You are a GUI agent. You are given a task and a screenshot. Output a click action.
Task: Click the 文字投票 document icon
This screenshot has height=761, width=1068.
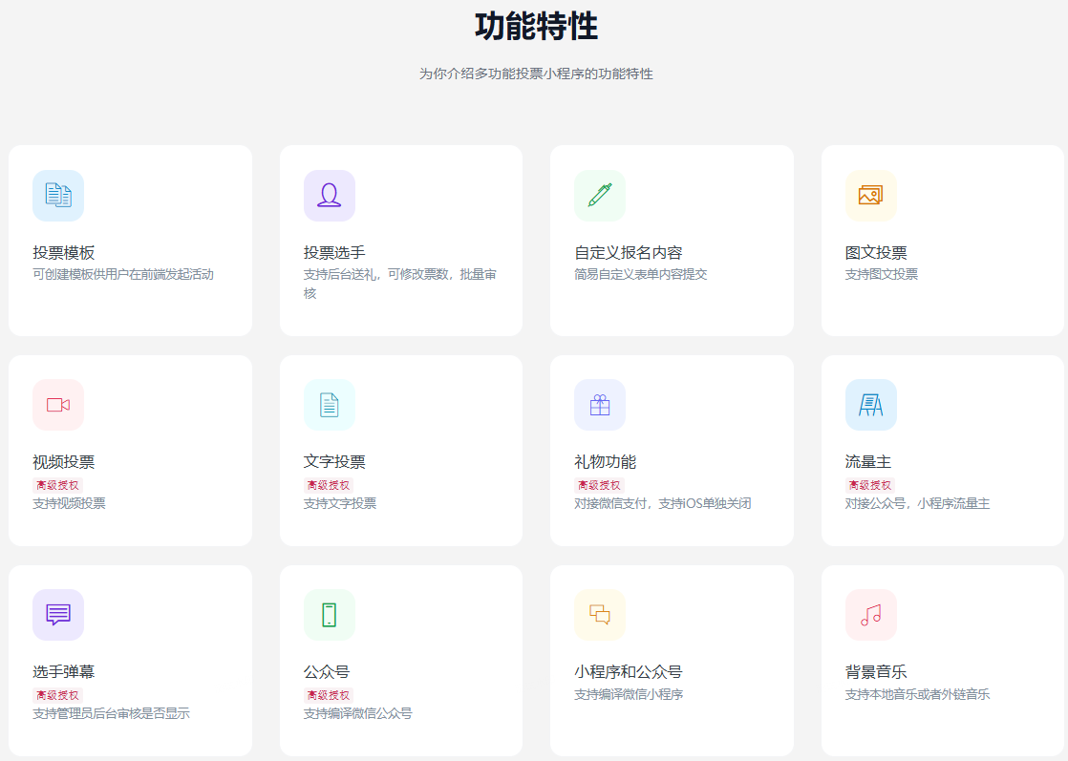pyautogui.click(x=330, y=405)
